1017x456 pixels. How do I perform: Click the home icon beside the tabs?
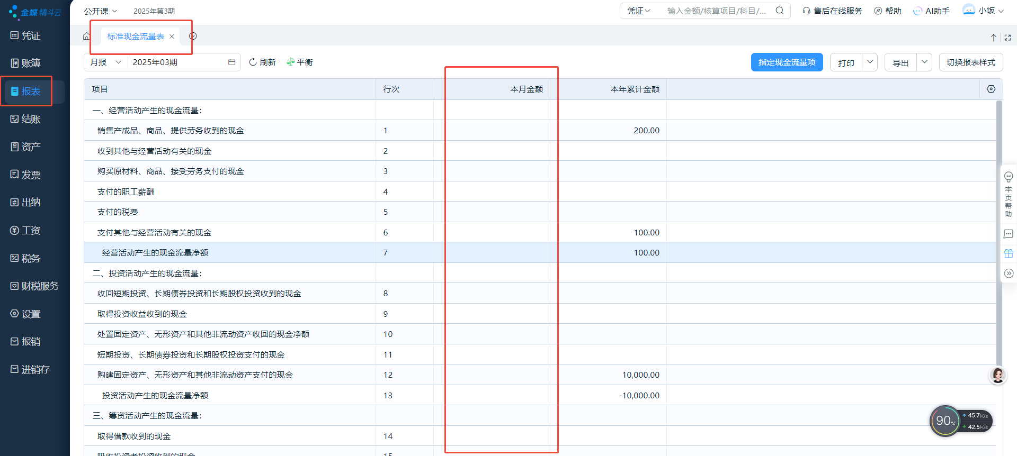tap(86, 36)
